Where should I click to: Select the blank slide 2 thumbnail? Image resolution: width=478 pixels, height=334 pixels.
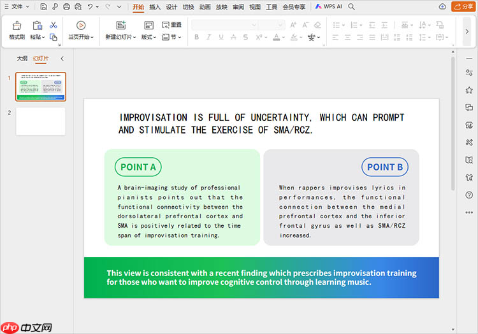coord(40,121)
